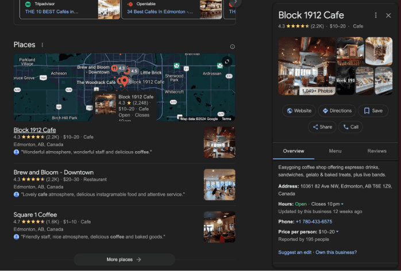Click the More places button
Image resolution: width=401 pixels, height=271 pixels.
point(124,260)
